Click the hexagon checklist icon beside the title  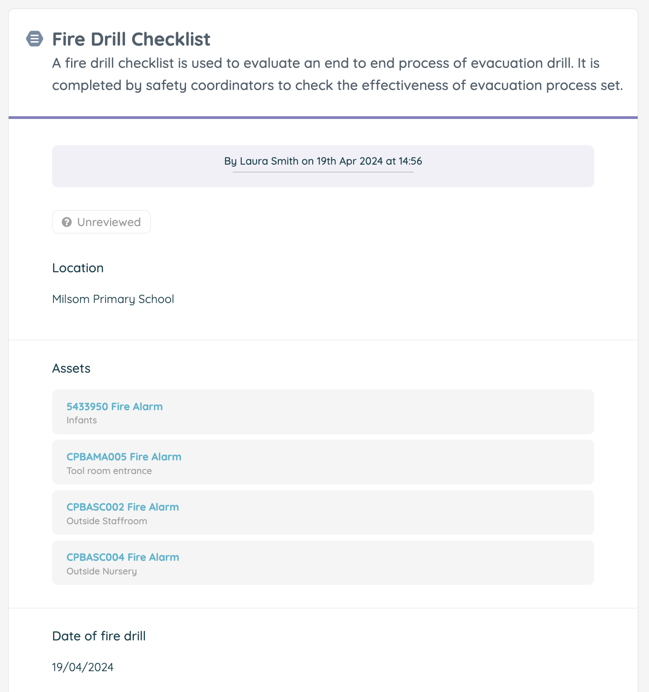34,39
